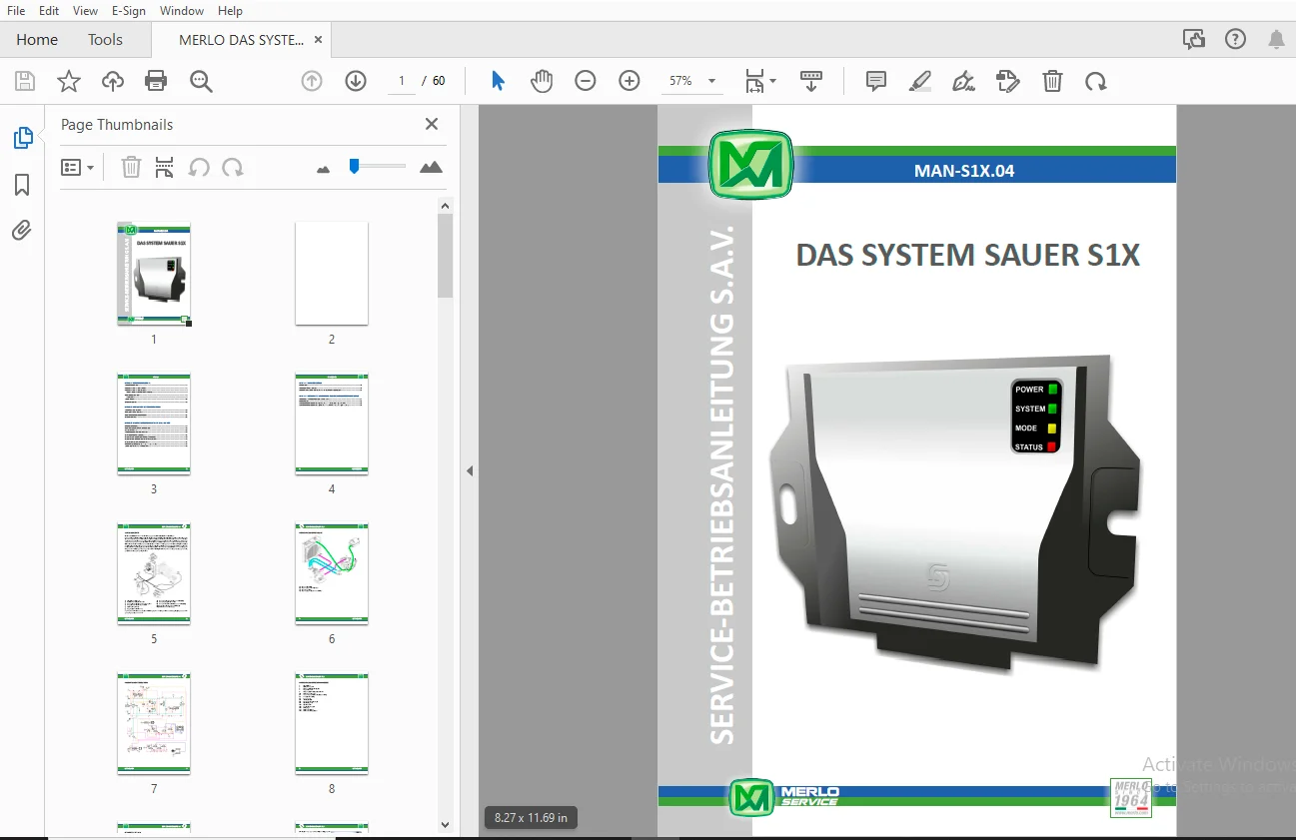Open the Edit menu
The width and height of the screenshot is (1296, 840).
(x=49, y=11)
